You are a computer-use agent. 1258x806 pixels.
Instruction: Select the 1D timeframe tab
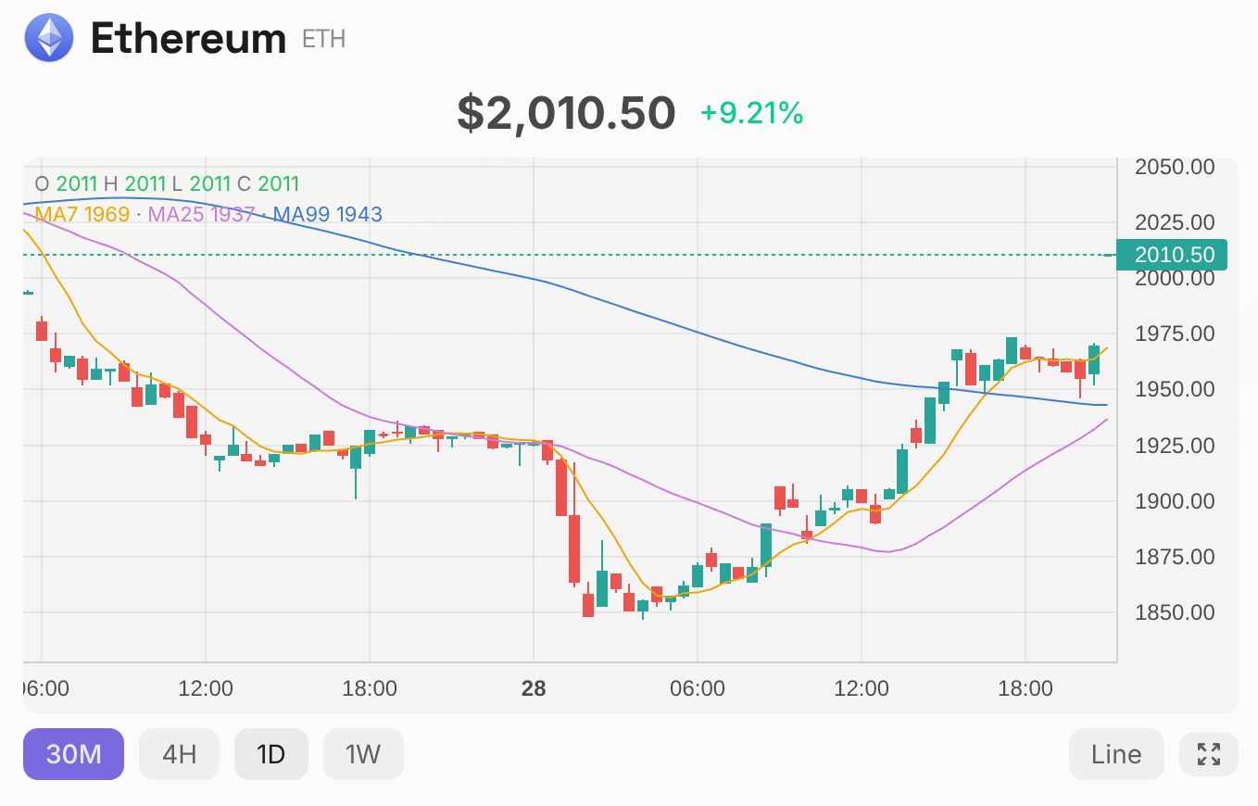tap(270, 754)
